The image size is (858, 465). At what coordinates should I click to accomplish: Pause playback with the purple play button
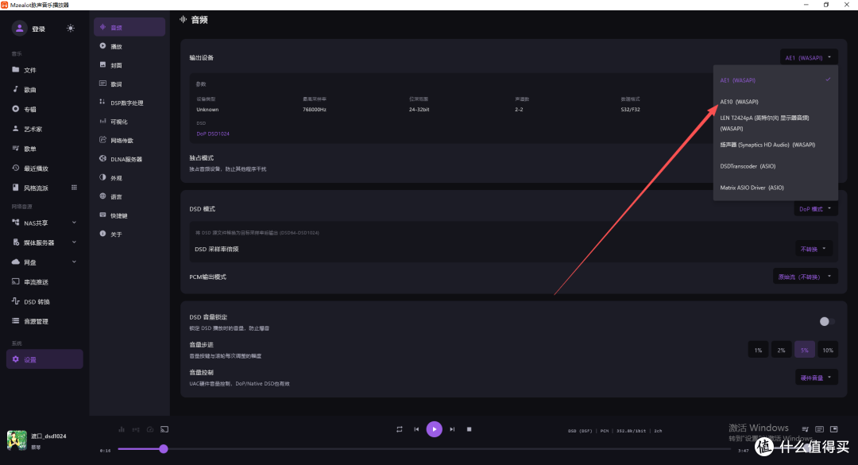click(435, 429)
